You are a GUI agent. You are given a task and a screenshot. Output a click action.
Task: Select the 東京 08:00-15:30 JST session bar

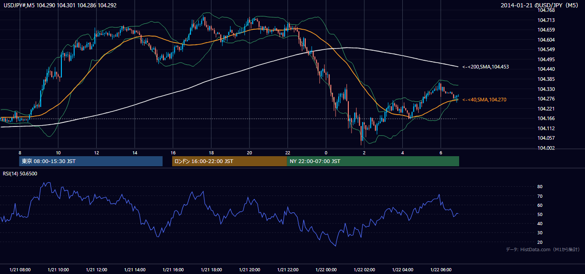(91, 161)
